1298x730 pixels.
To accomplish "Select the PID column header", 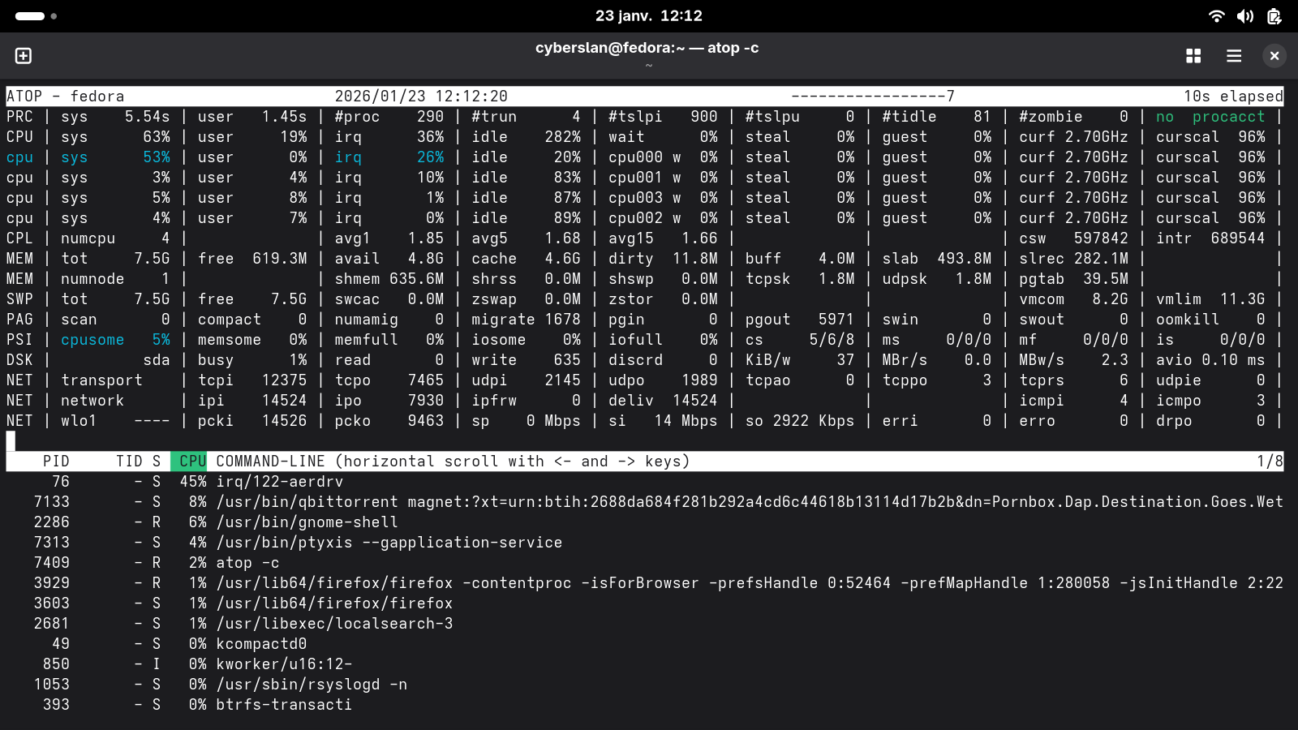I will [56, 462].
